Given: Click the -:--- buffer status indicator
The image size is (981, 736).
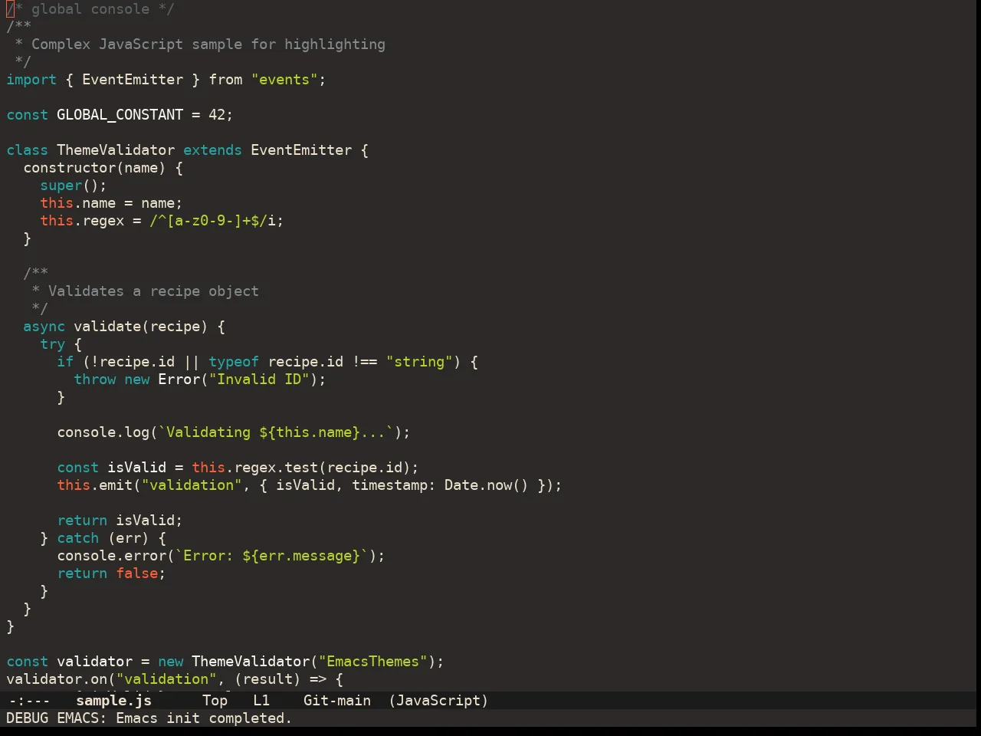Looking at the screenshot, I should coord(29,700).
